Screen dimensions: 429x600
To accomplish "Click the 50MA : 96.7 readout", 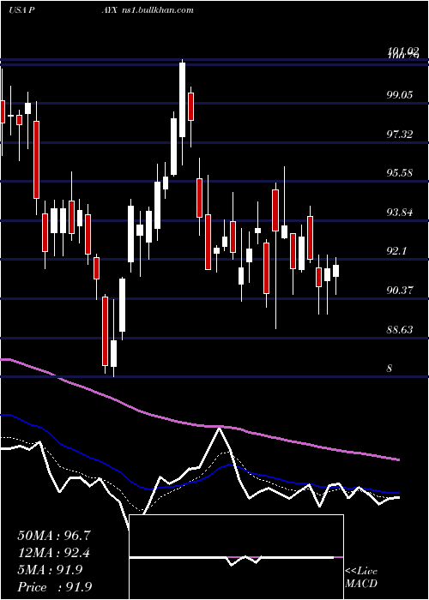I will click(x=54, y=536).
